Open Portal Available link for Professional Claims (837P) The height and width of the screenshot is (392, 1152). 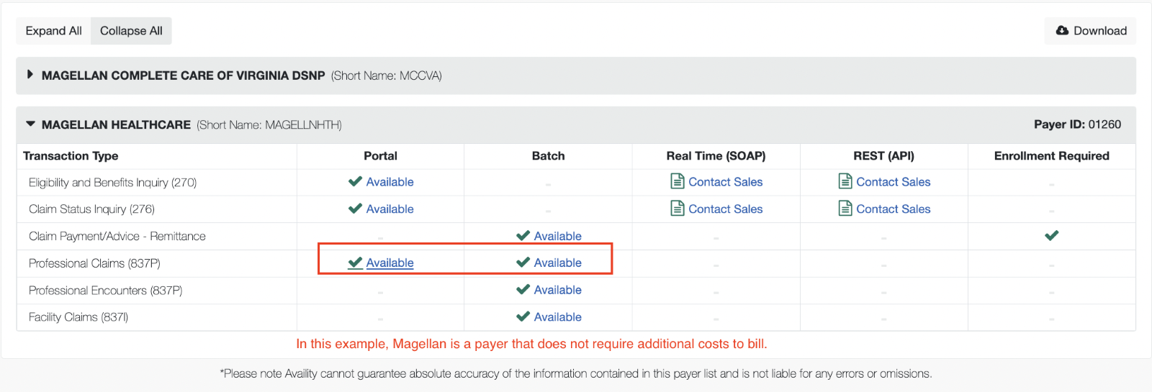(390, 263)
